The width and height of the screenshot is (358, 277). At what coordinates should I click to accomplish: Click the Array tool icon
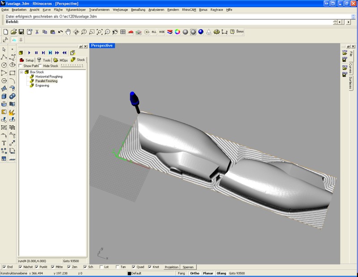4,151
